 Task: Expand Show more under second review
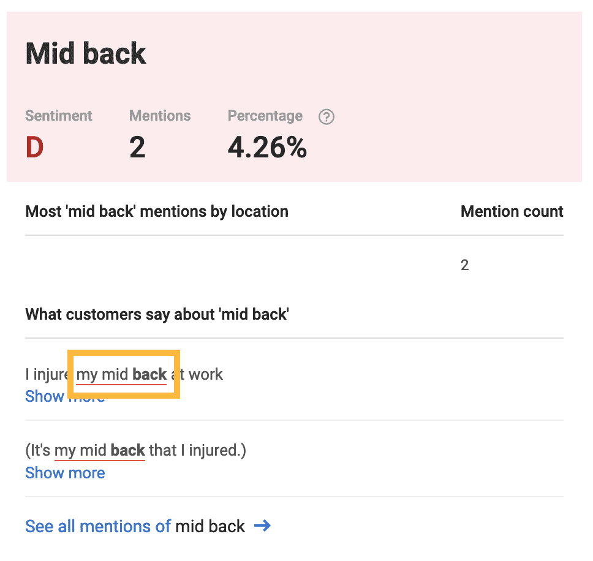click(x=65, y=473)
